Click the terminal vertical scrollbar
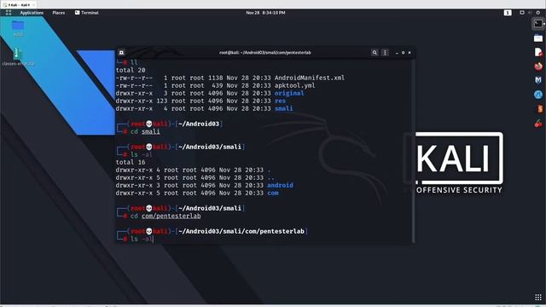The width and height of the screenshot is (546, 307). click(413, 151)
